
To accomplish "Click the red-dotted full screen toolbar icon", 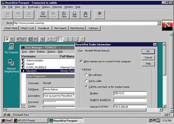I will 35,39.
